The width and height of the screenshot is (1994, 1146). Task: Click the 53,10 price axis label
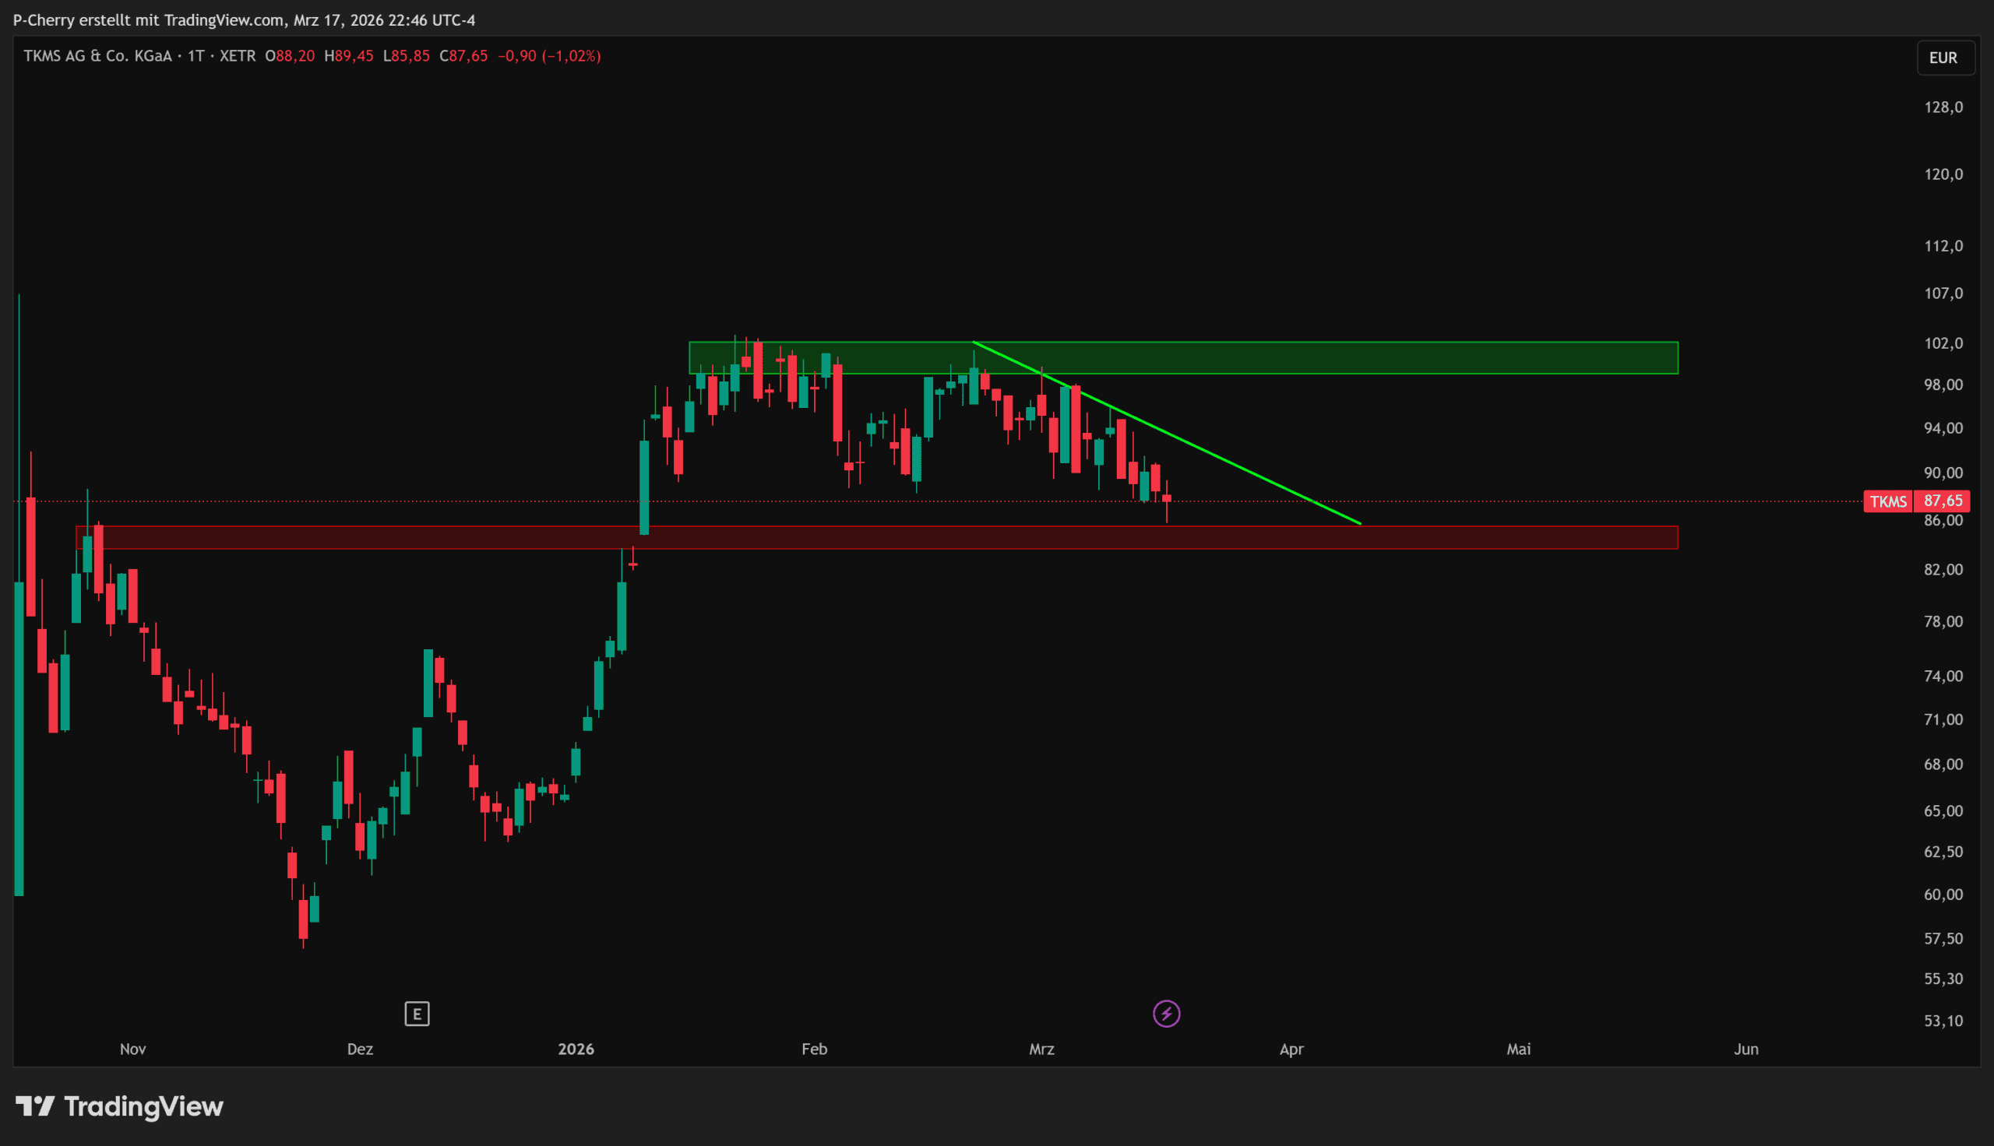click(1943, 1021)
